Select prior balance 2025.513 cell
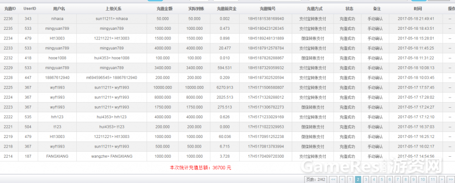This screenshot has height=183, width=455. click(224, 98)
